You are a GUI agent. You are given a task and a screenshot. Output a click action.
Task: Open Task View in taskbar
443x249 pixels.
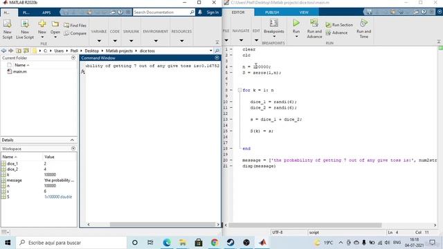pos(150,243)
